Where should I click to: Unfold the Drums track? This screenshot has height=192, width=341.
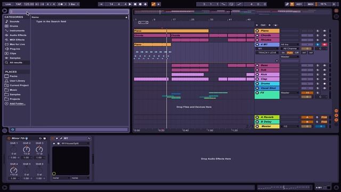(x=257, y=84)
